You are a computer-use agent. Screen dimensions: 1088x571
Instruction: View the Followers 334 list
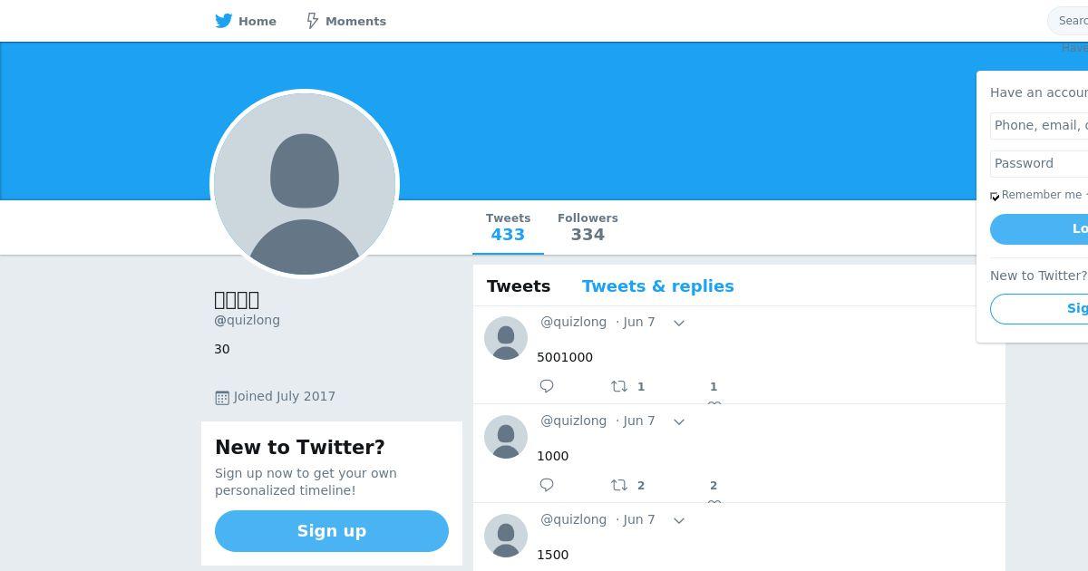click(x=588, y=227)
